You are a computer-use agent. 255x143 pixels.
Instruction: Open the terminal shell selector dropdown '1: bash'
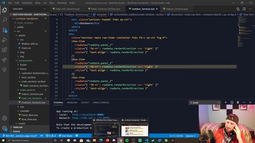pyautogui.click(x=205, y=102)
